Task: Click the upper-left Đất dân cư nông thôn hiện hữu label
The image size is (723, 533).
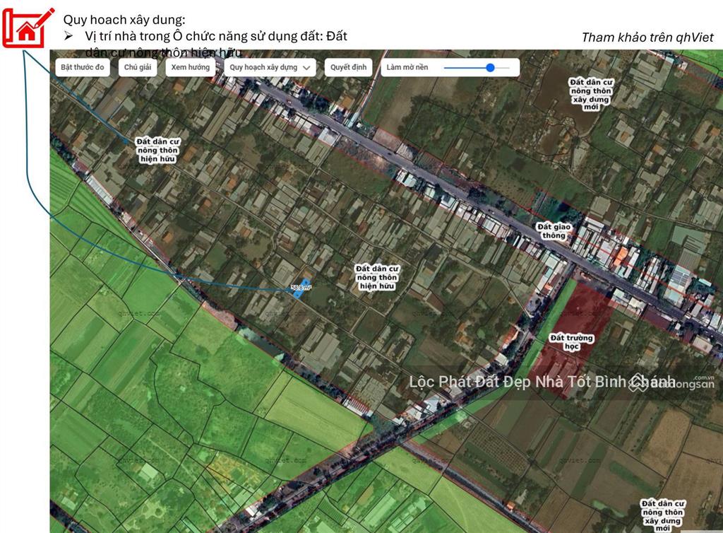Action: 157,150
